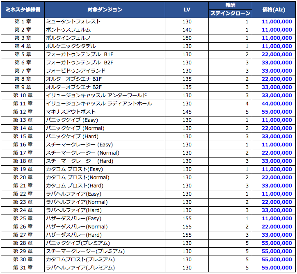Click price in 第 5 章 row

(x=274, y=55)
